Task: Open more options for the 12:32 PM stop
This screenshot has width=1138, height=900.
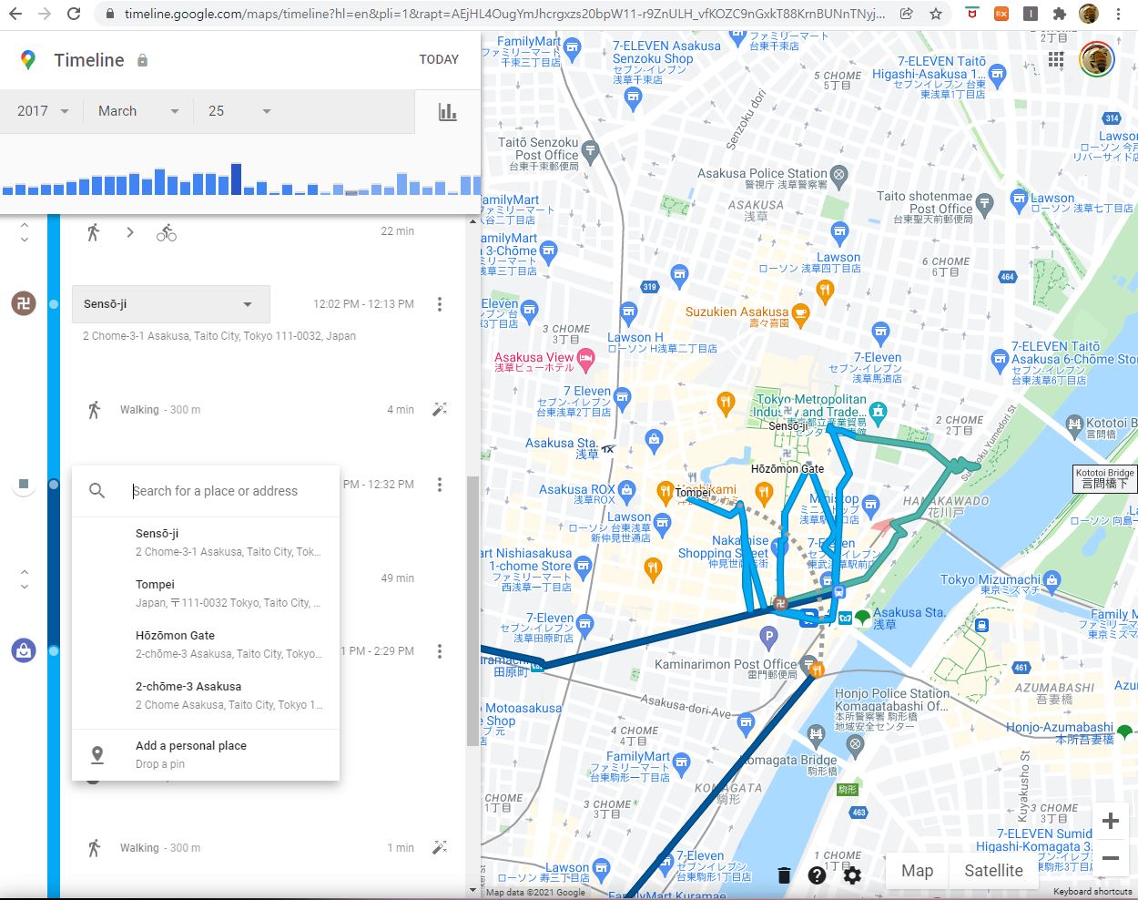Action: pos(440,485)
